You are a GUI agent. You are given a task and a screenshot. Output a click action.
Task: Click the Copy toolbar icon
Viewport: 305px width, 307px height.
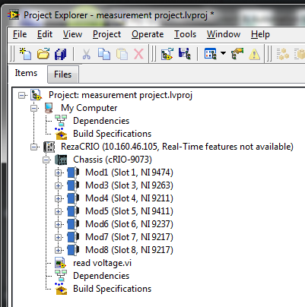point(104,54)
